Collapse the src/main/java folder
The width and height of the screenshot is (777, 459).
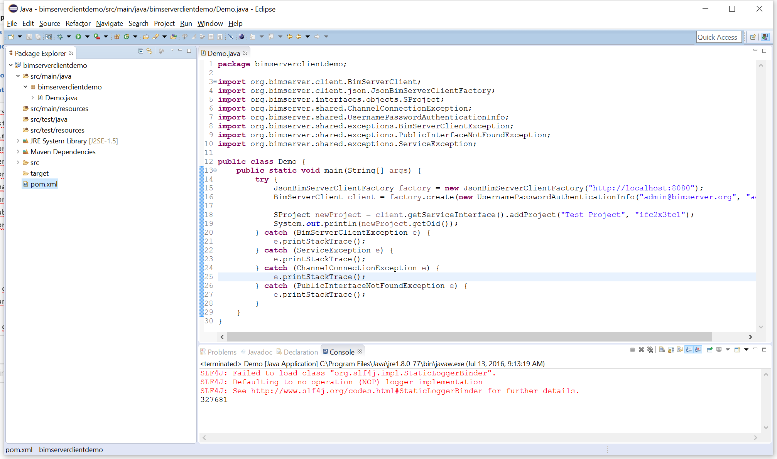(18, 76)
